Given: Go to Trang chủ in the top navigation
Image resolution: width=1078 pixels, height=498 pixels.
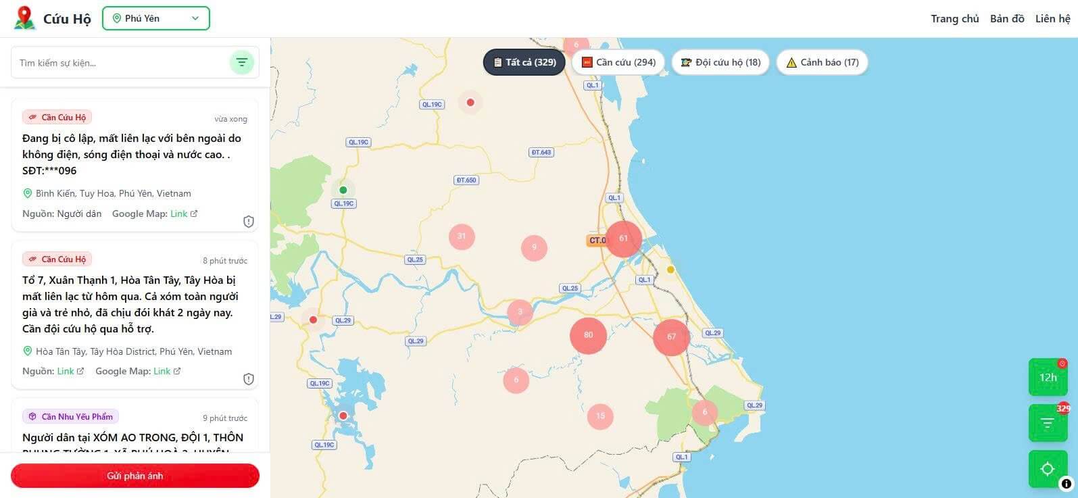Looking at the screenshot, I should (x=954, y=19).
